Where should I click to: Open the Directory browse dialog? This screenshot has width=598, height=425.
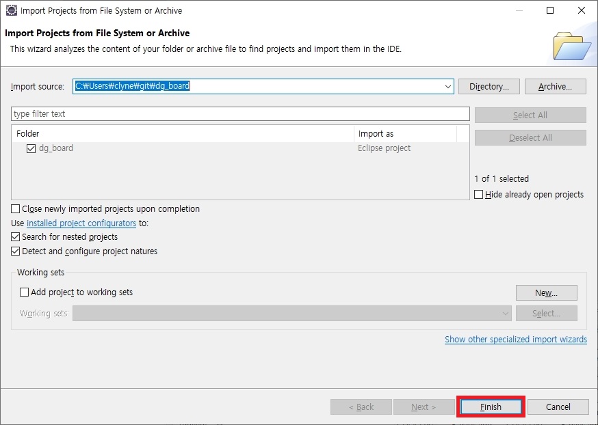(489, 87)
